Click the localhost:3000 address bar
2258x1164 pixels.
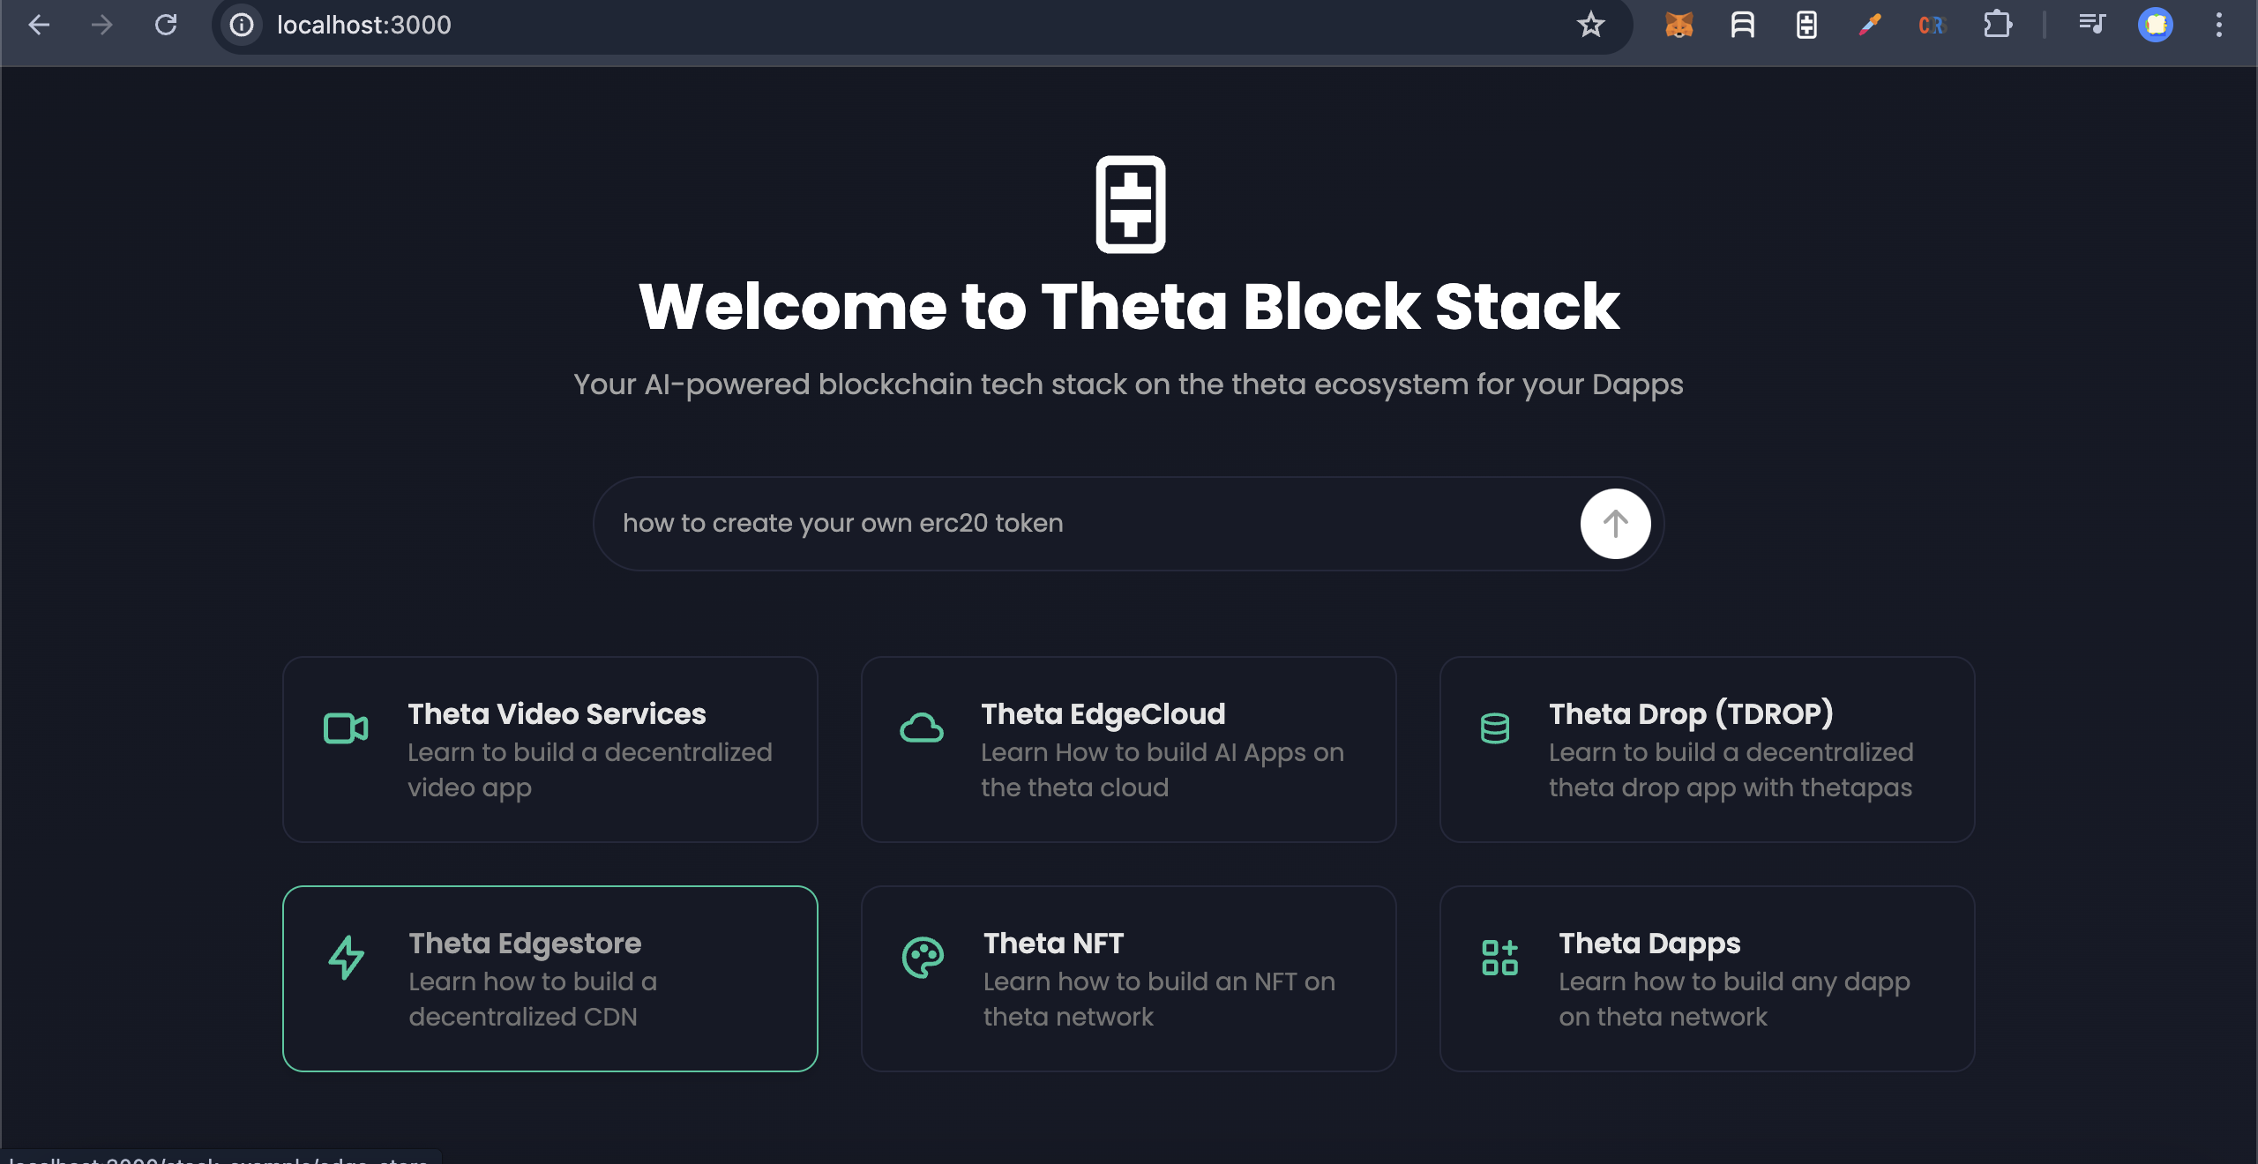(794, 25)
